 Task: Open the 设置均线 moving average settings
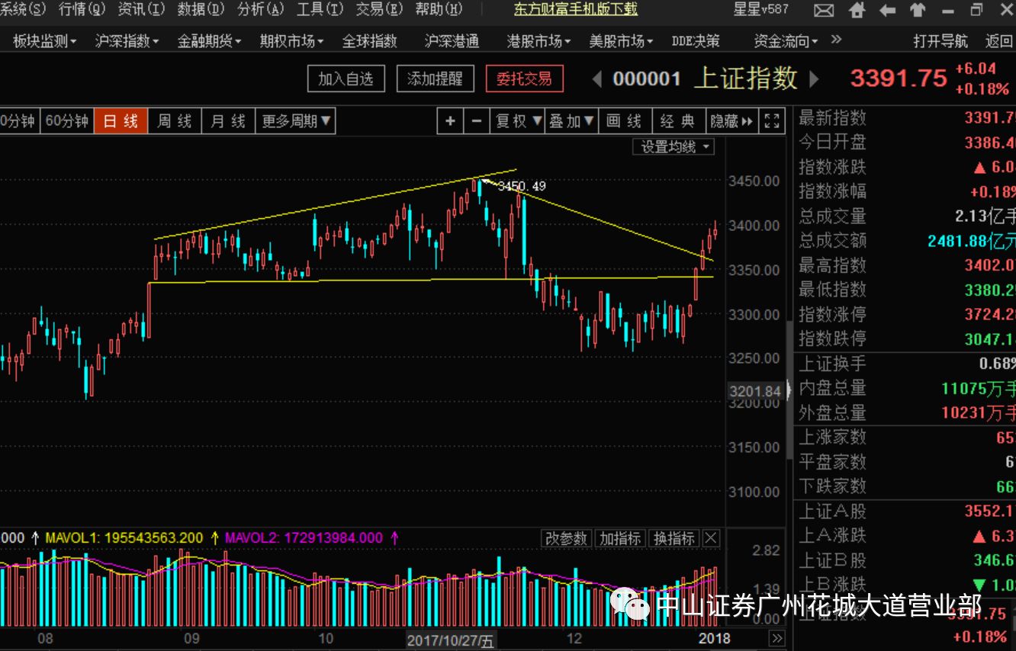pos(674,146)
